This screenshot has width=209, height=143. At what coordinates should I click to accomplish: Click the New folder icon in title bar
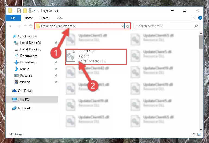click(x=25, y=10)
